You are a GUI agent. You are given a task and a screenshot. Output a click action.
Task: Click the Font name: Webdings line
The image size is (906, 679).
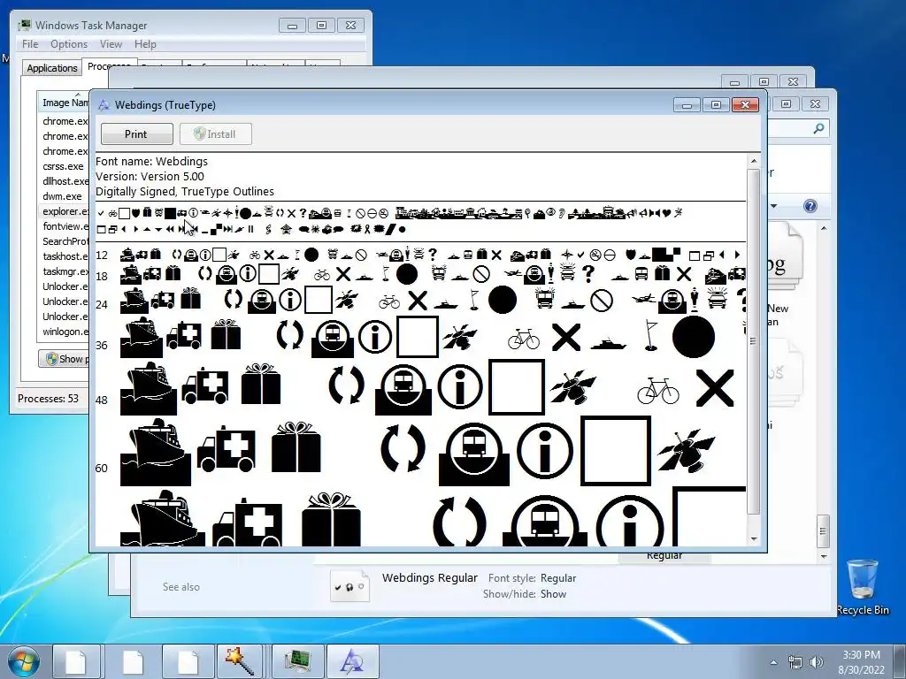click(151, 162)
